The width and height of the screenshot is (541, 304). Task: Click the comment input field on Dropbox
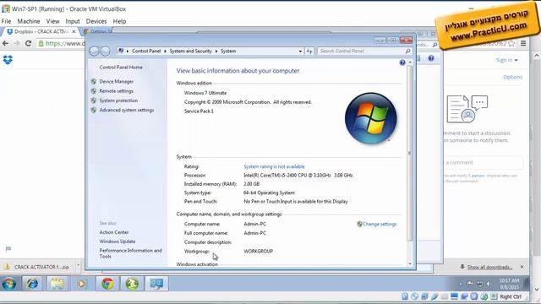pyautogui.click(x=483, y=163)
